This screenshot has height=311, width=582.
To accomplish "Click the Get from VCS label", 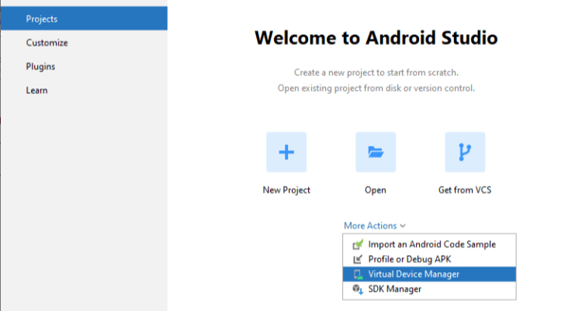I will [465, 190].
